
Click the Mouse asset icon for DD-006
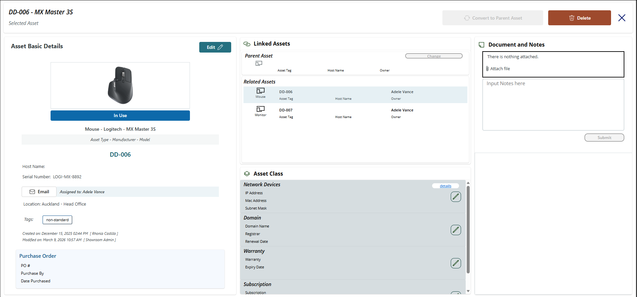(x=260, y=91)
